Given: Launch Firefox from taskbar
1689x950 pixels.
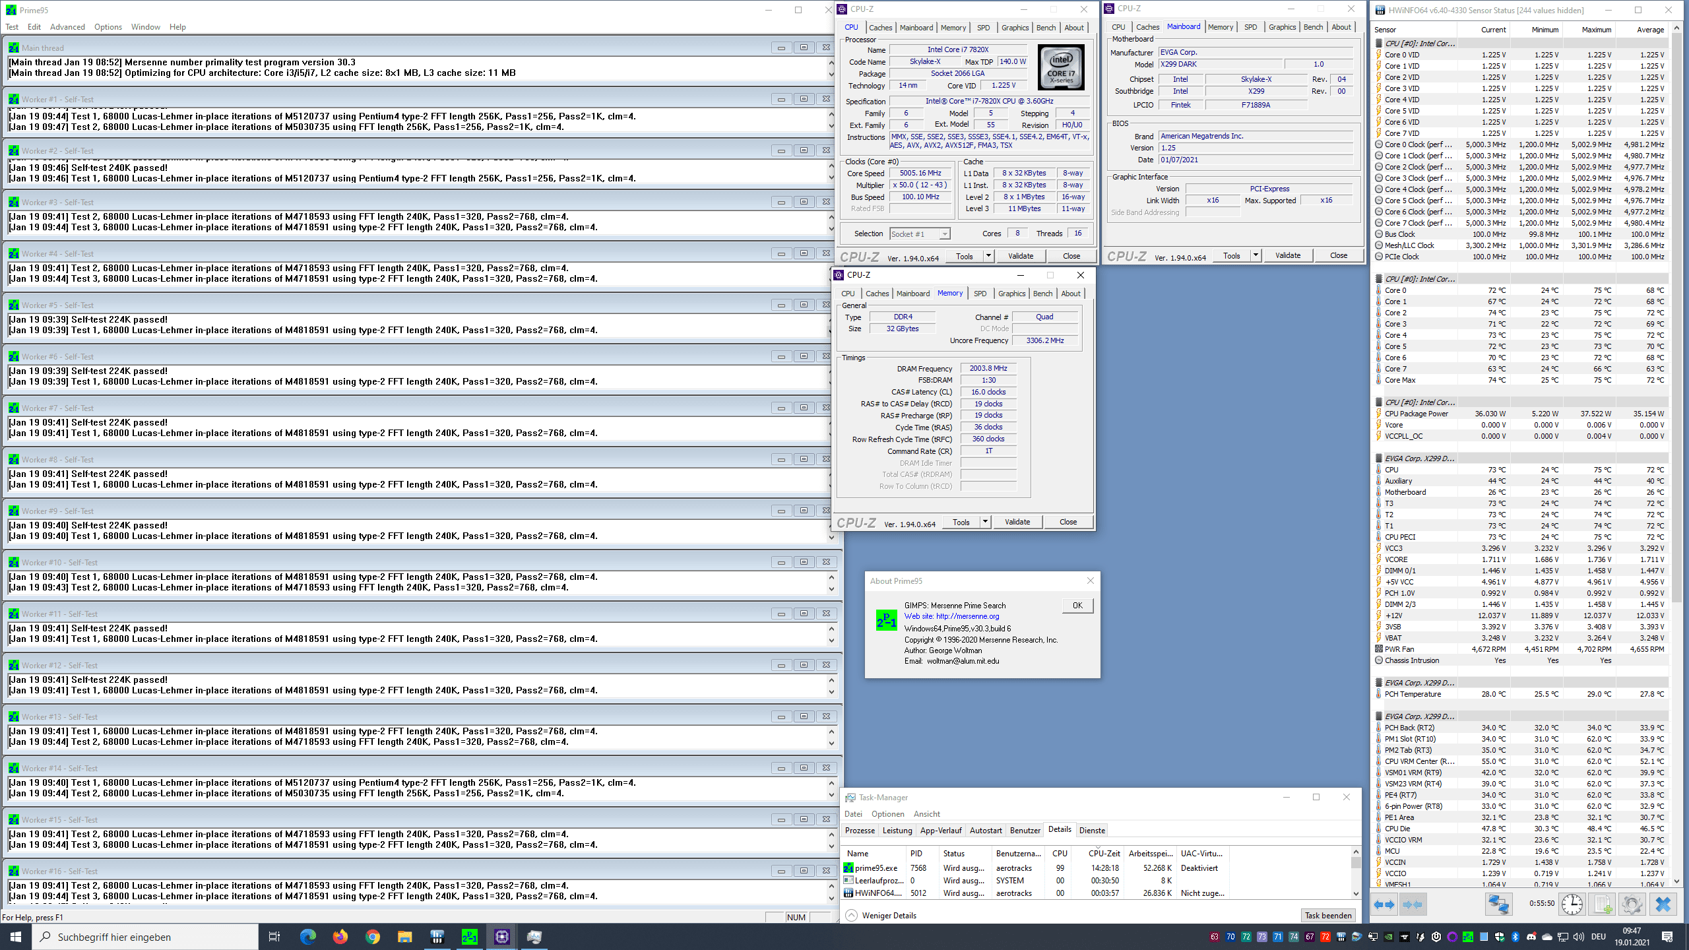Looking at the screenshot, I should click(x=340, y=937).
